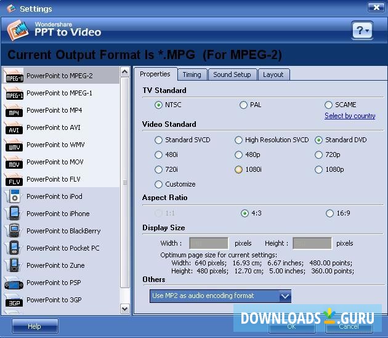Click the 3GP format icon
This screenshot has width=388, height=338.
click(x=14, y=300)
